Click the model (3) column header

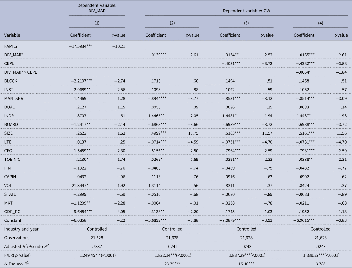(x=246, y=23)
